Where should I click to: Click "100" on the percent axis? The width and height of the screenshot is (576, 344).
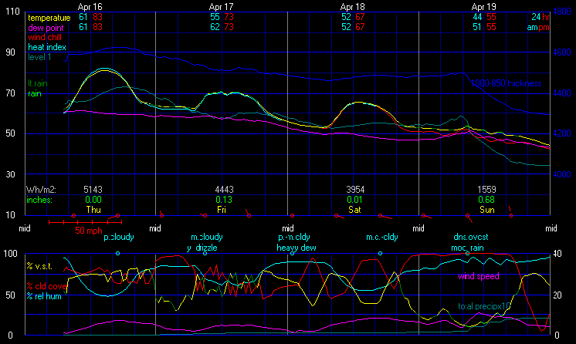click(x=10, y=254)
